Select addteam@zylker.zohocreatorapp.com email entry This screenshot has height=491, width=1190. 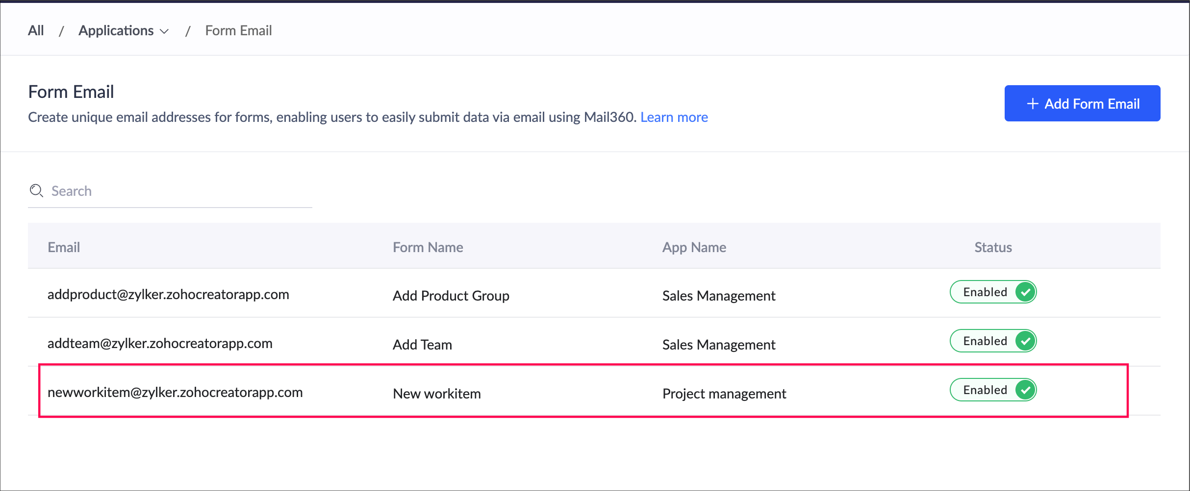click(x=160, y=344)
